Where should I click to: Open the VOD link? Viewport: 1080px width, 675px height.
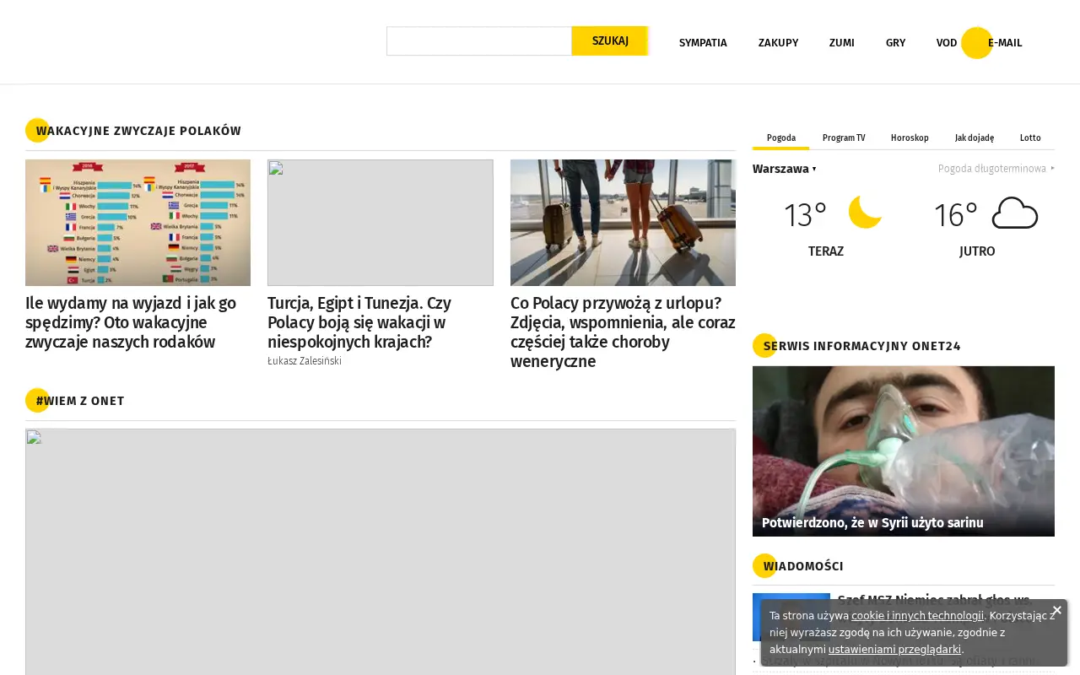[x=947, y=42]
